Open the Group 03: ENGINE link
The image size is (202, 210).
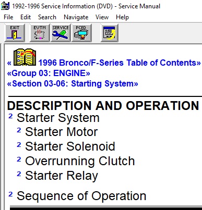click(x=49, y=73)
